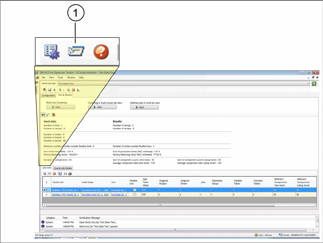Start Clustering in multi cluster job view
Image resolution: width=323 pixels, height=243 pixels.
click(102, 107)
